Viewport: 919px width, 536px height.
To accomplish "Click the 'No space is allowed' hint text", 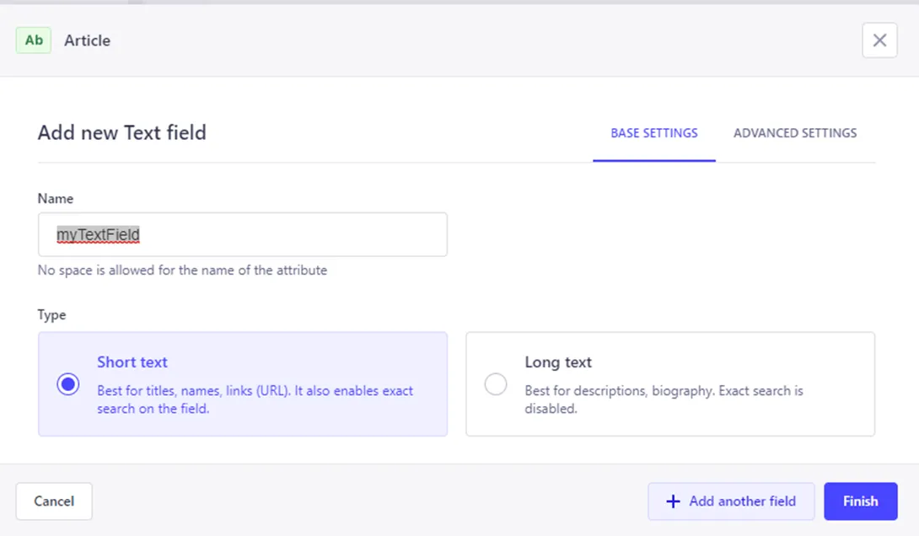I will tap(182, 270).
